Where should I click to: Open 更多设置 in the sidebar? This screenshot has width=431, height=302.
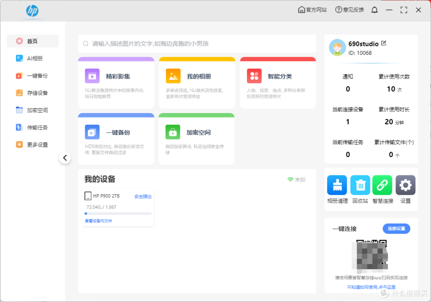[x=32, y=145]
